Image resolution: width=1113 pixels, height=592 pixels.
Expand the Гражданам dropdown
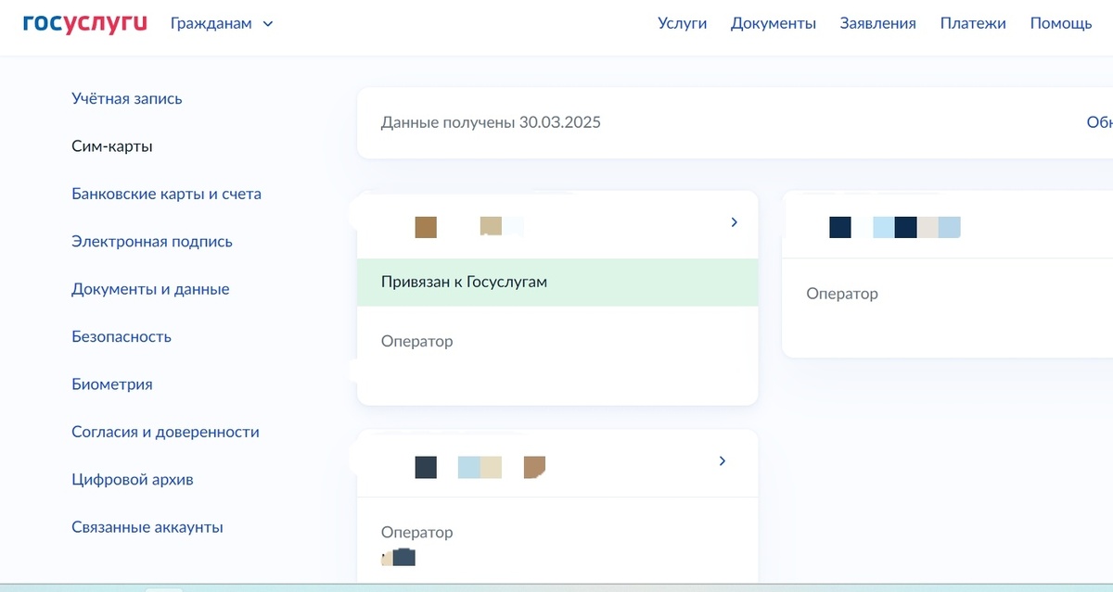coord(222,24)
